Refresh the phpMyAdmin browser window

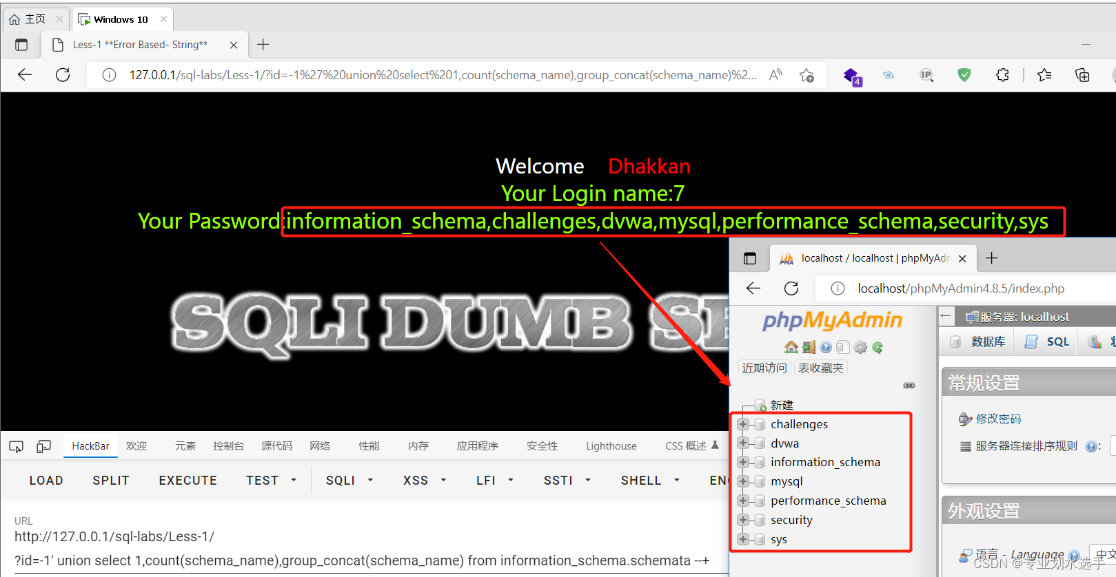tap(791, 288)
